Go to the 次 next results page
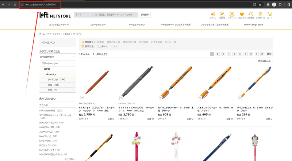Image resolution: width=292 pixels, height=161 pixels. [x=262, y=54]
